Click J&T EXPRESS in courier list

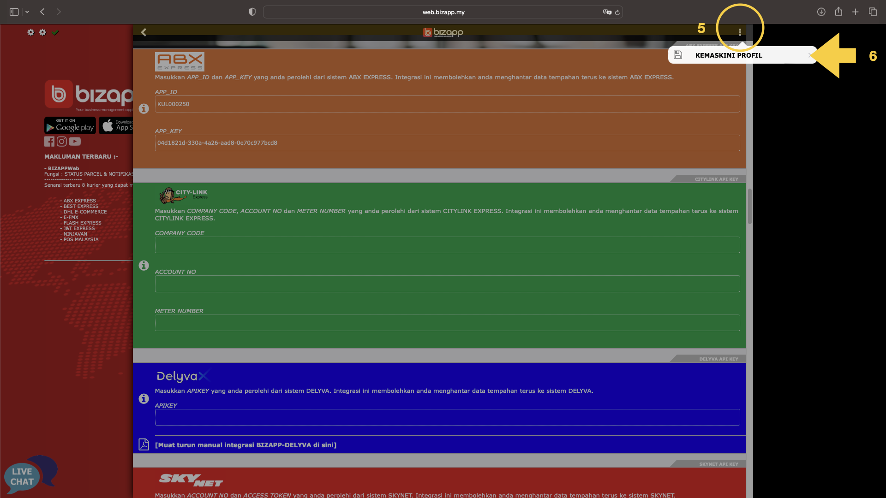click(x=79, y=229)
